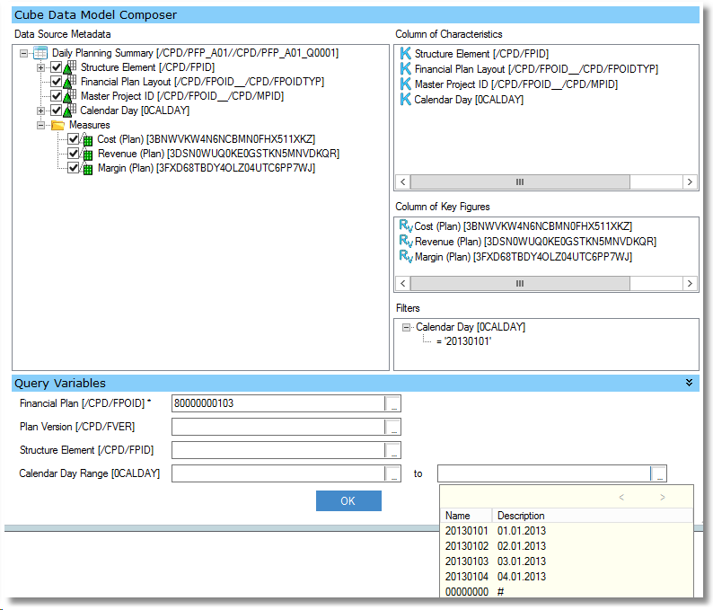Click the Description column header in value list
The height and width of the screenshot is (610, 713).
tap(592, 516)
